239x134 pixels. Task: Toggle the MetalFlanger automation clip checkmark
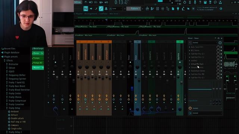33,49
